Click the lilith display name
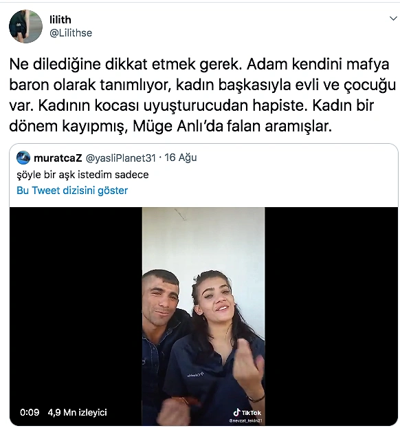This screenshot has height=428, width=400. [x=60, y=20]
